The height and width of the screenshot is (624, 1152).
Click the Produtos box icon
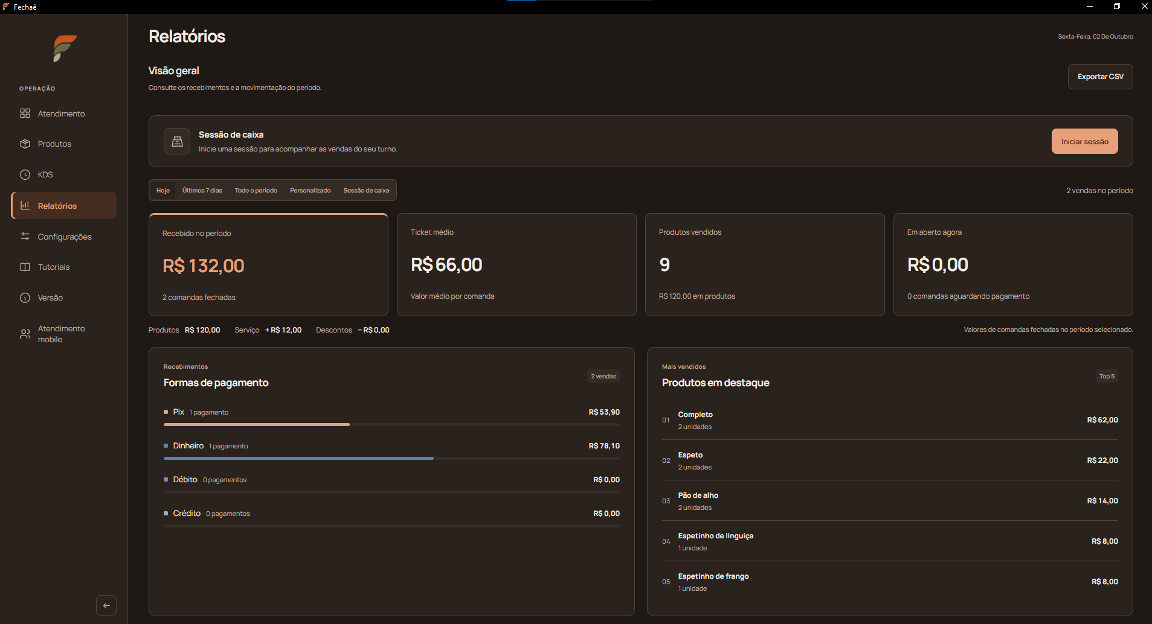tap(25, 144)
